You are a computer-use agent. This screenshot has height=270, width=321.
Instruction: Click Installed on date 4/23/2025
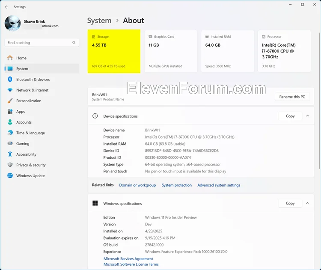[x=154, y=231]
